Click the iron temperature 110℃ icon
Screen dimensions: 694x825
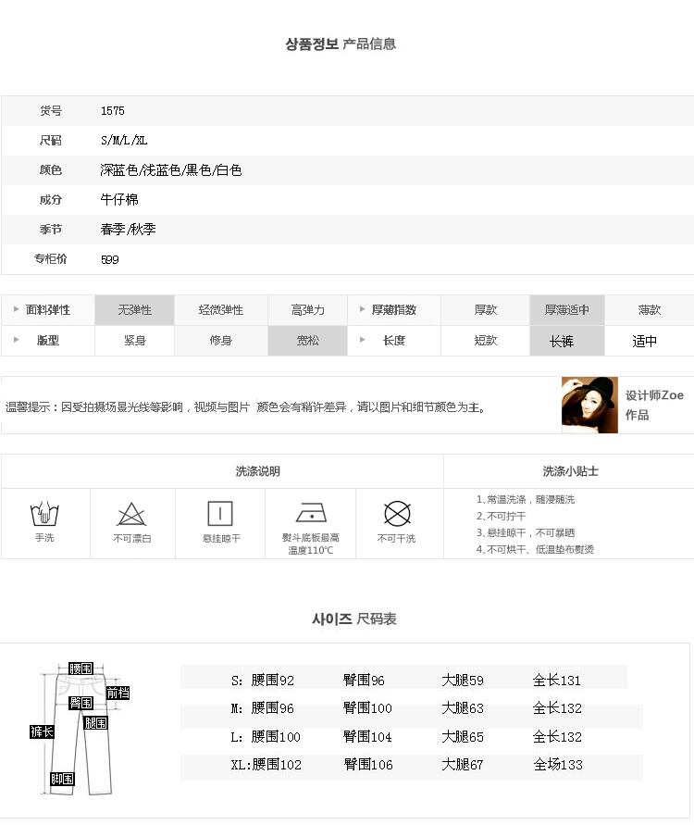pos(311,512)
